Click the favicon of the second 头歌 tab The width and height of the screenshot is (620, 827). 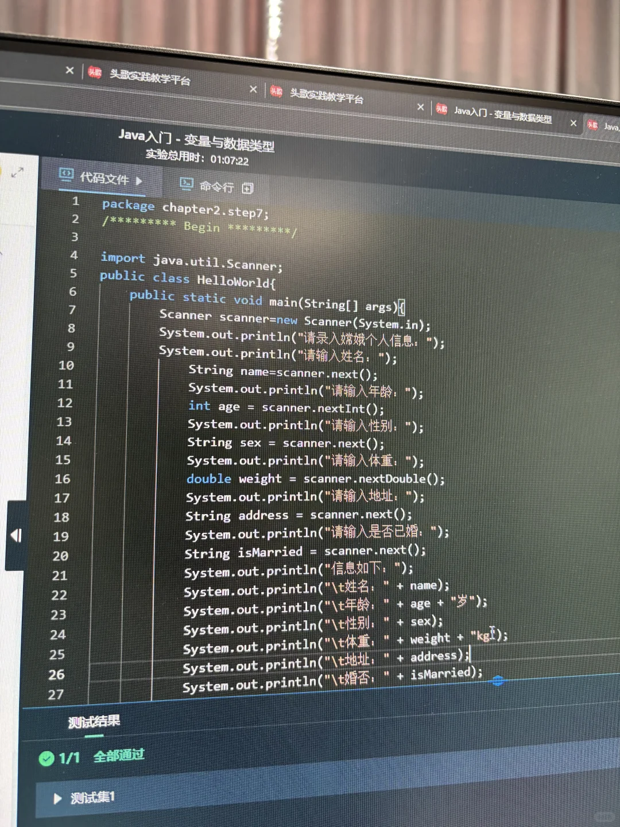point(276,91)
